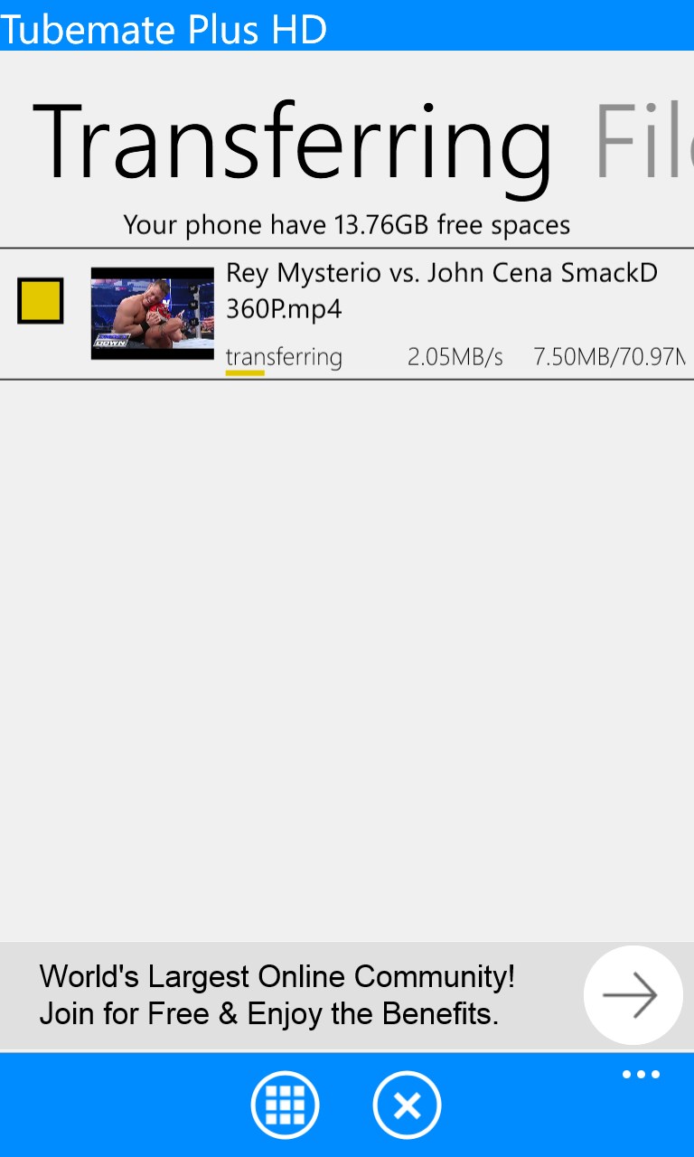Click the phone free space message
Viewport: 694px width, 1157px height.
coord(347,224)
